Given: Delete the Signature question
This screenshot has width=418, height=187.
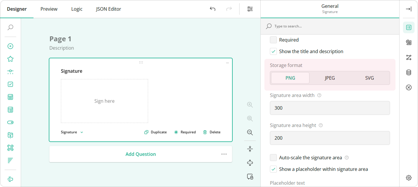Looking at the screenshot, I should pos(212,132).
